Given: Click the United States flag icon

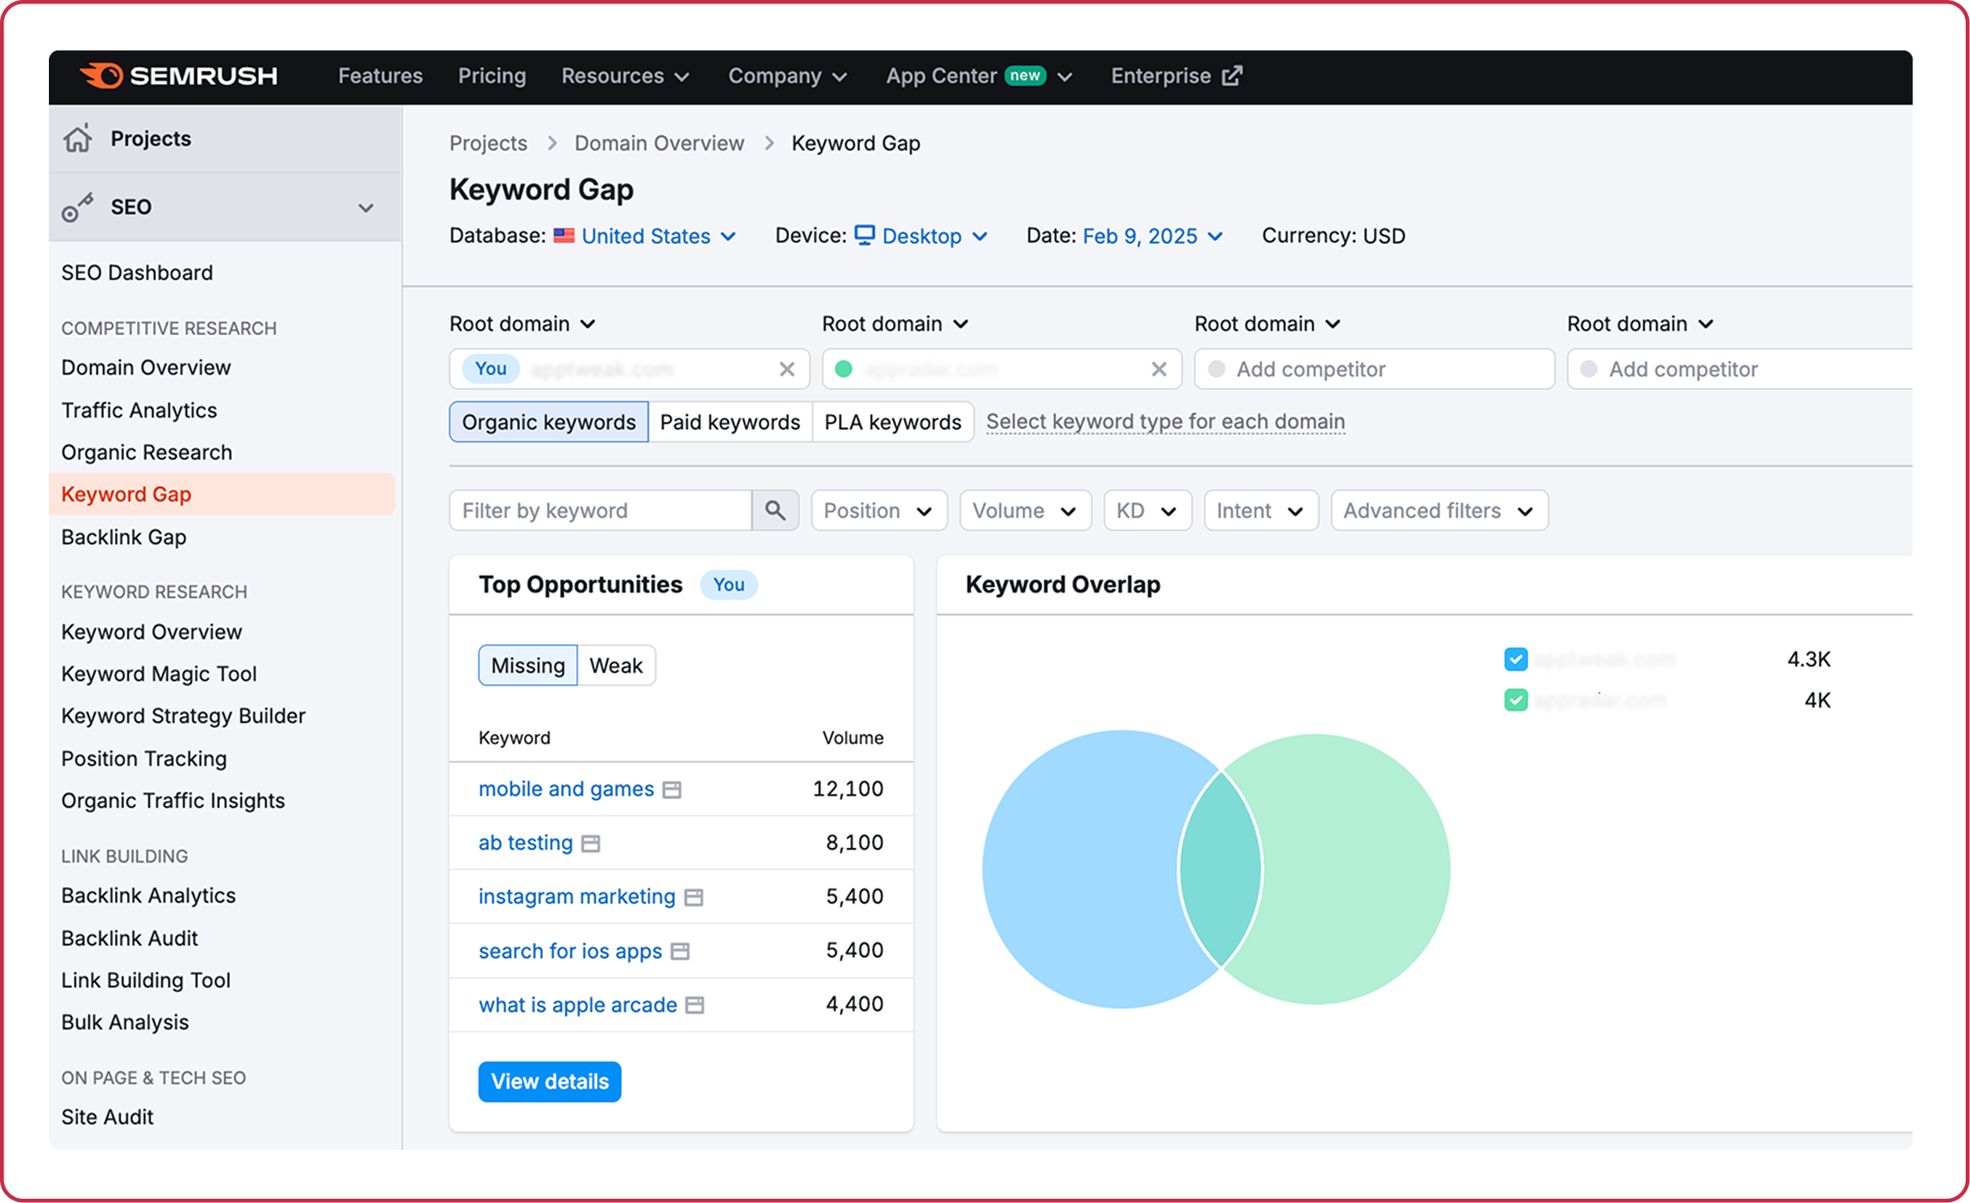Looking at the screenshot, I should 563,236.
